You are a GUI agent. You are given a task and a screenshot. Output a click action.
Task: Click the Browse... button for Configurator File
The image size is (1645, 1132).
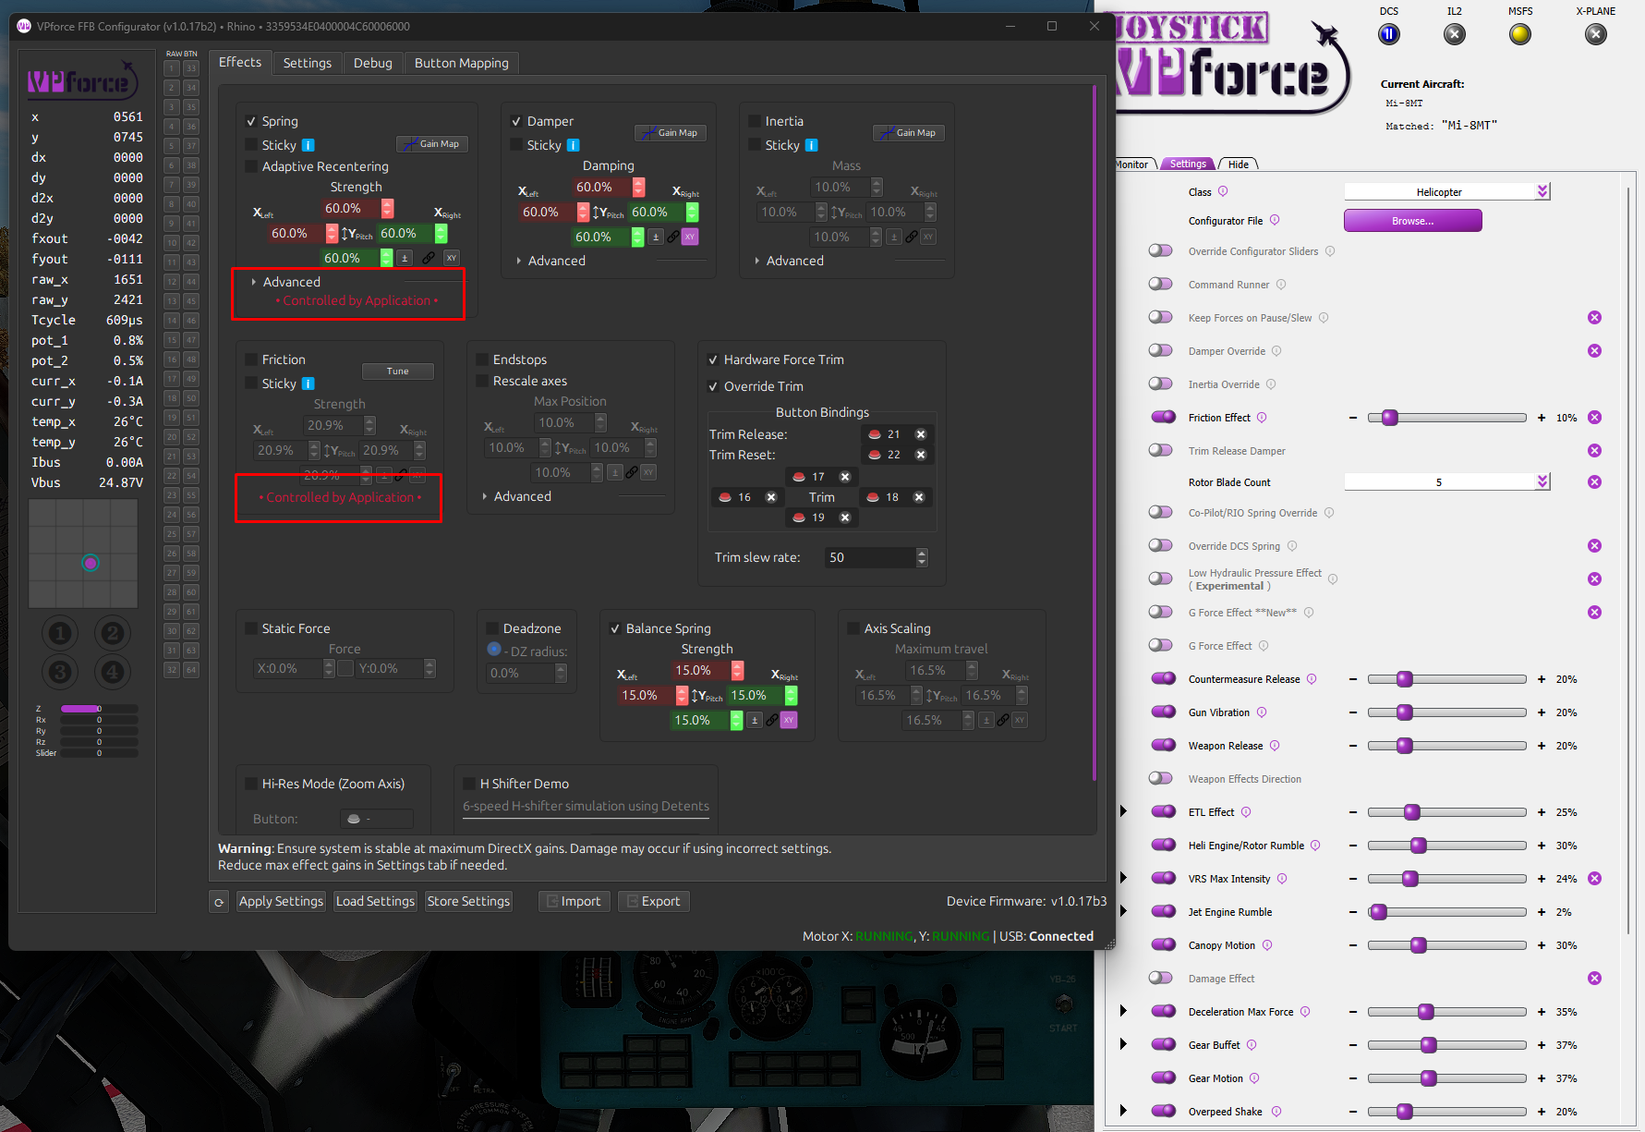[1413, 220]
